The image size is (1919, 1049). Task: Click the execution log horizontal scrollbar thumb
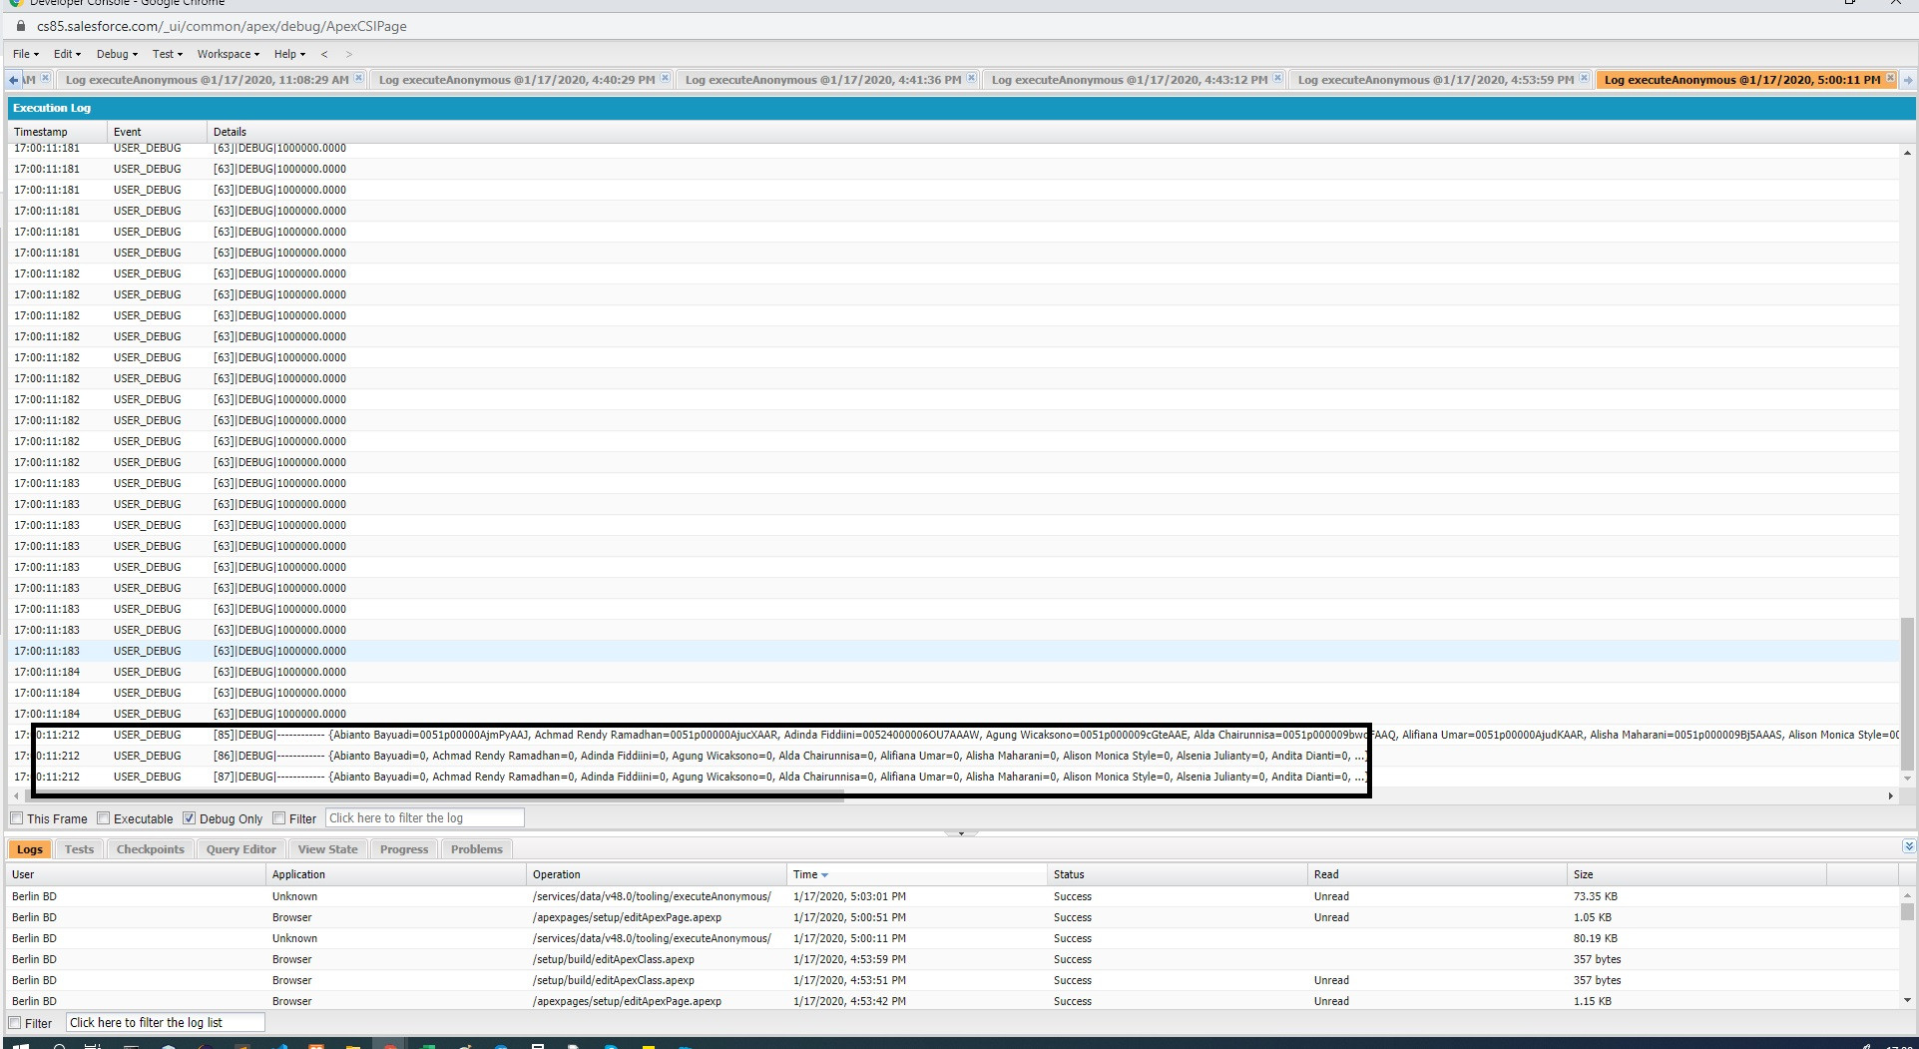(432, 795)
